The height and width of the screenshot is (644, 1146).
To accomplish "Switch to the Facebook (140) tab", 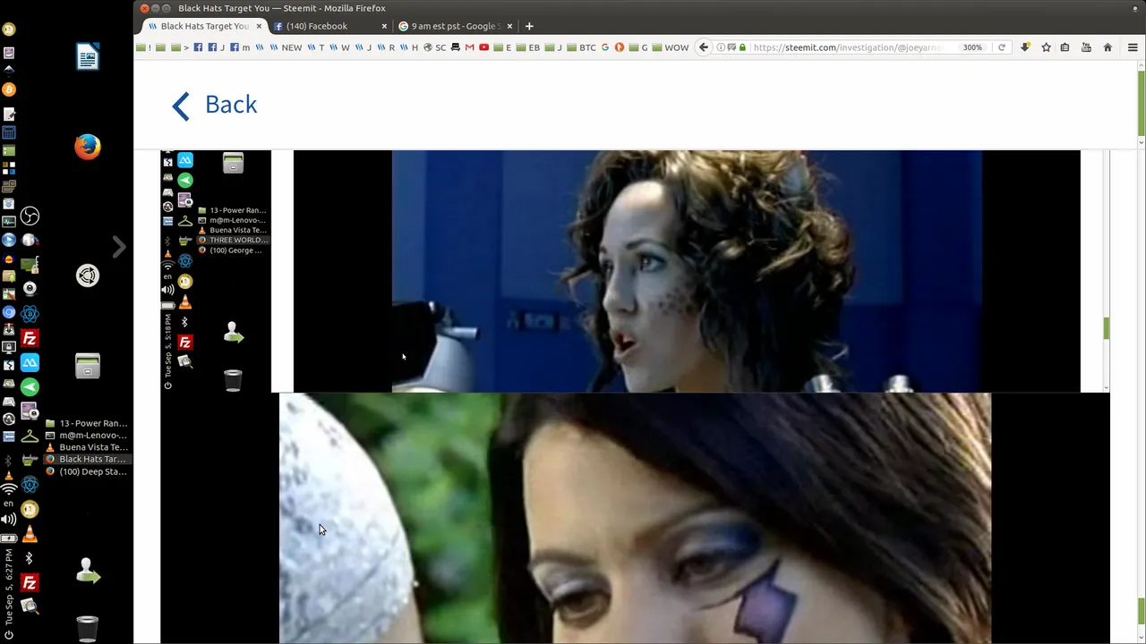I will [x=316, y=26].
